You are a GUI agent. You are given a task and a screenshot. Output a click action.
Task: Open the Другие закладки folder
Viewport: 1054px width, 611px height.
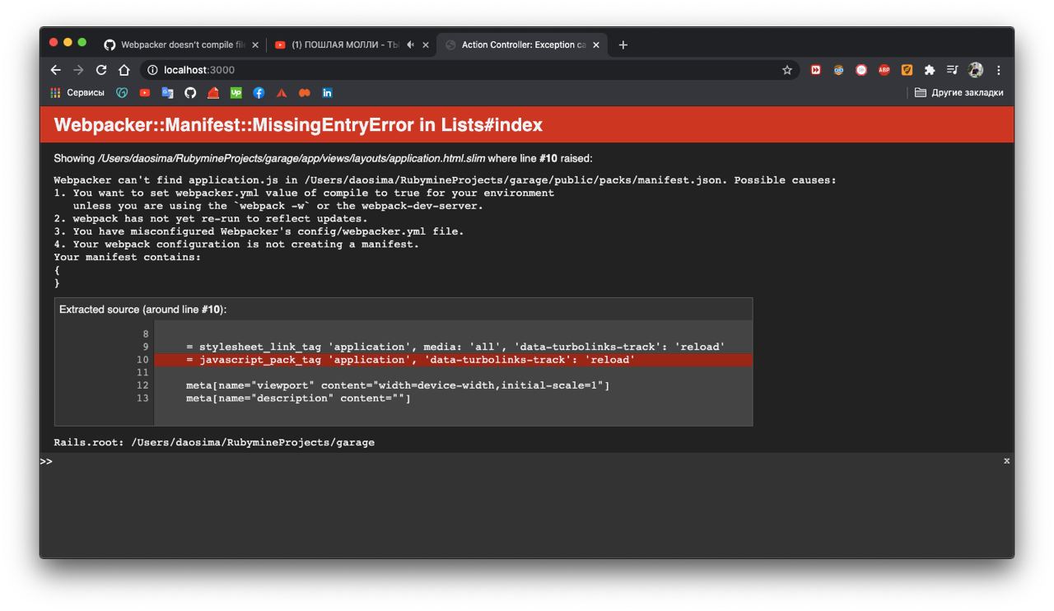(958, 93)
